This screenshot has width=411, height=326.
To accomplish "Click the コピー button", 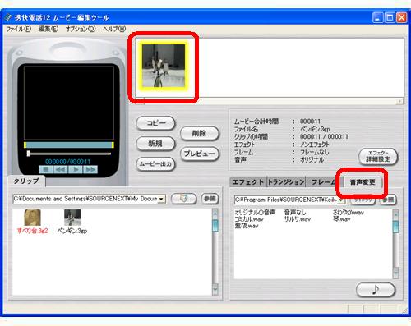I will point(155,123).
